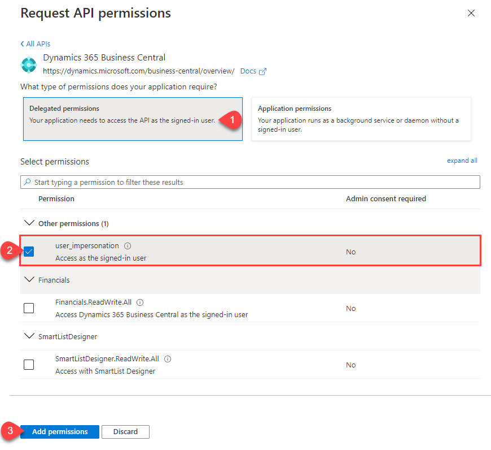Image resolution: width=491 pixels, height=450 pixels.
Task: Click the Financials.ReadWrite.All permission name
Action: click(93, 302)
